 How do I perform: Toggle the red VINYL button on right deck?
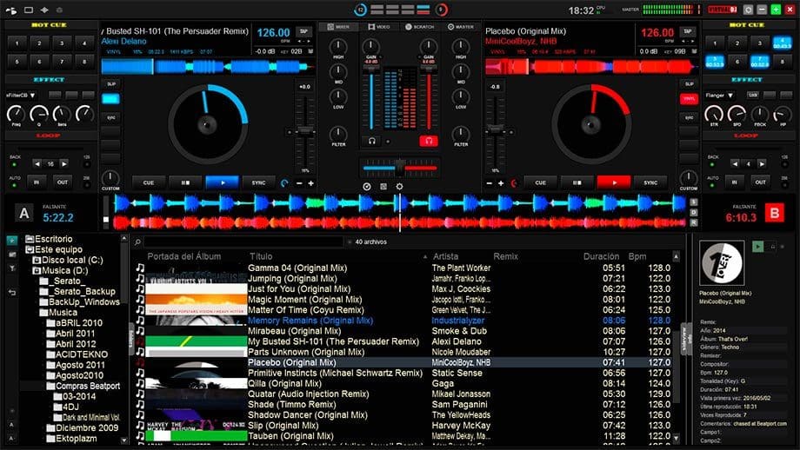(690, 99)
